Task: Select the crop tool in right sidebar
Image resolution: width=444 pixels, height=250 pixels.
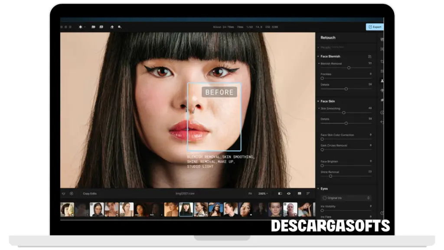Action: coord(382,62)
